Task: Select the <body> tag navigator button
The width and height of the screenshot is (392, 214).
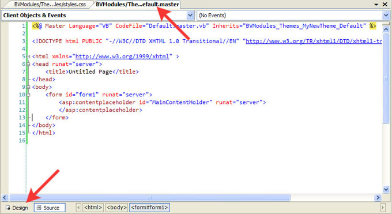Action: pyautogui.click(x=116, y=208)
